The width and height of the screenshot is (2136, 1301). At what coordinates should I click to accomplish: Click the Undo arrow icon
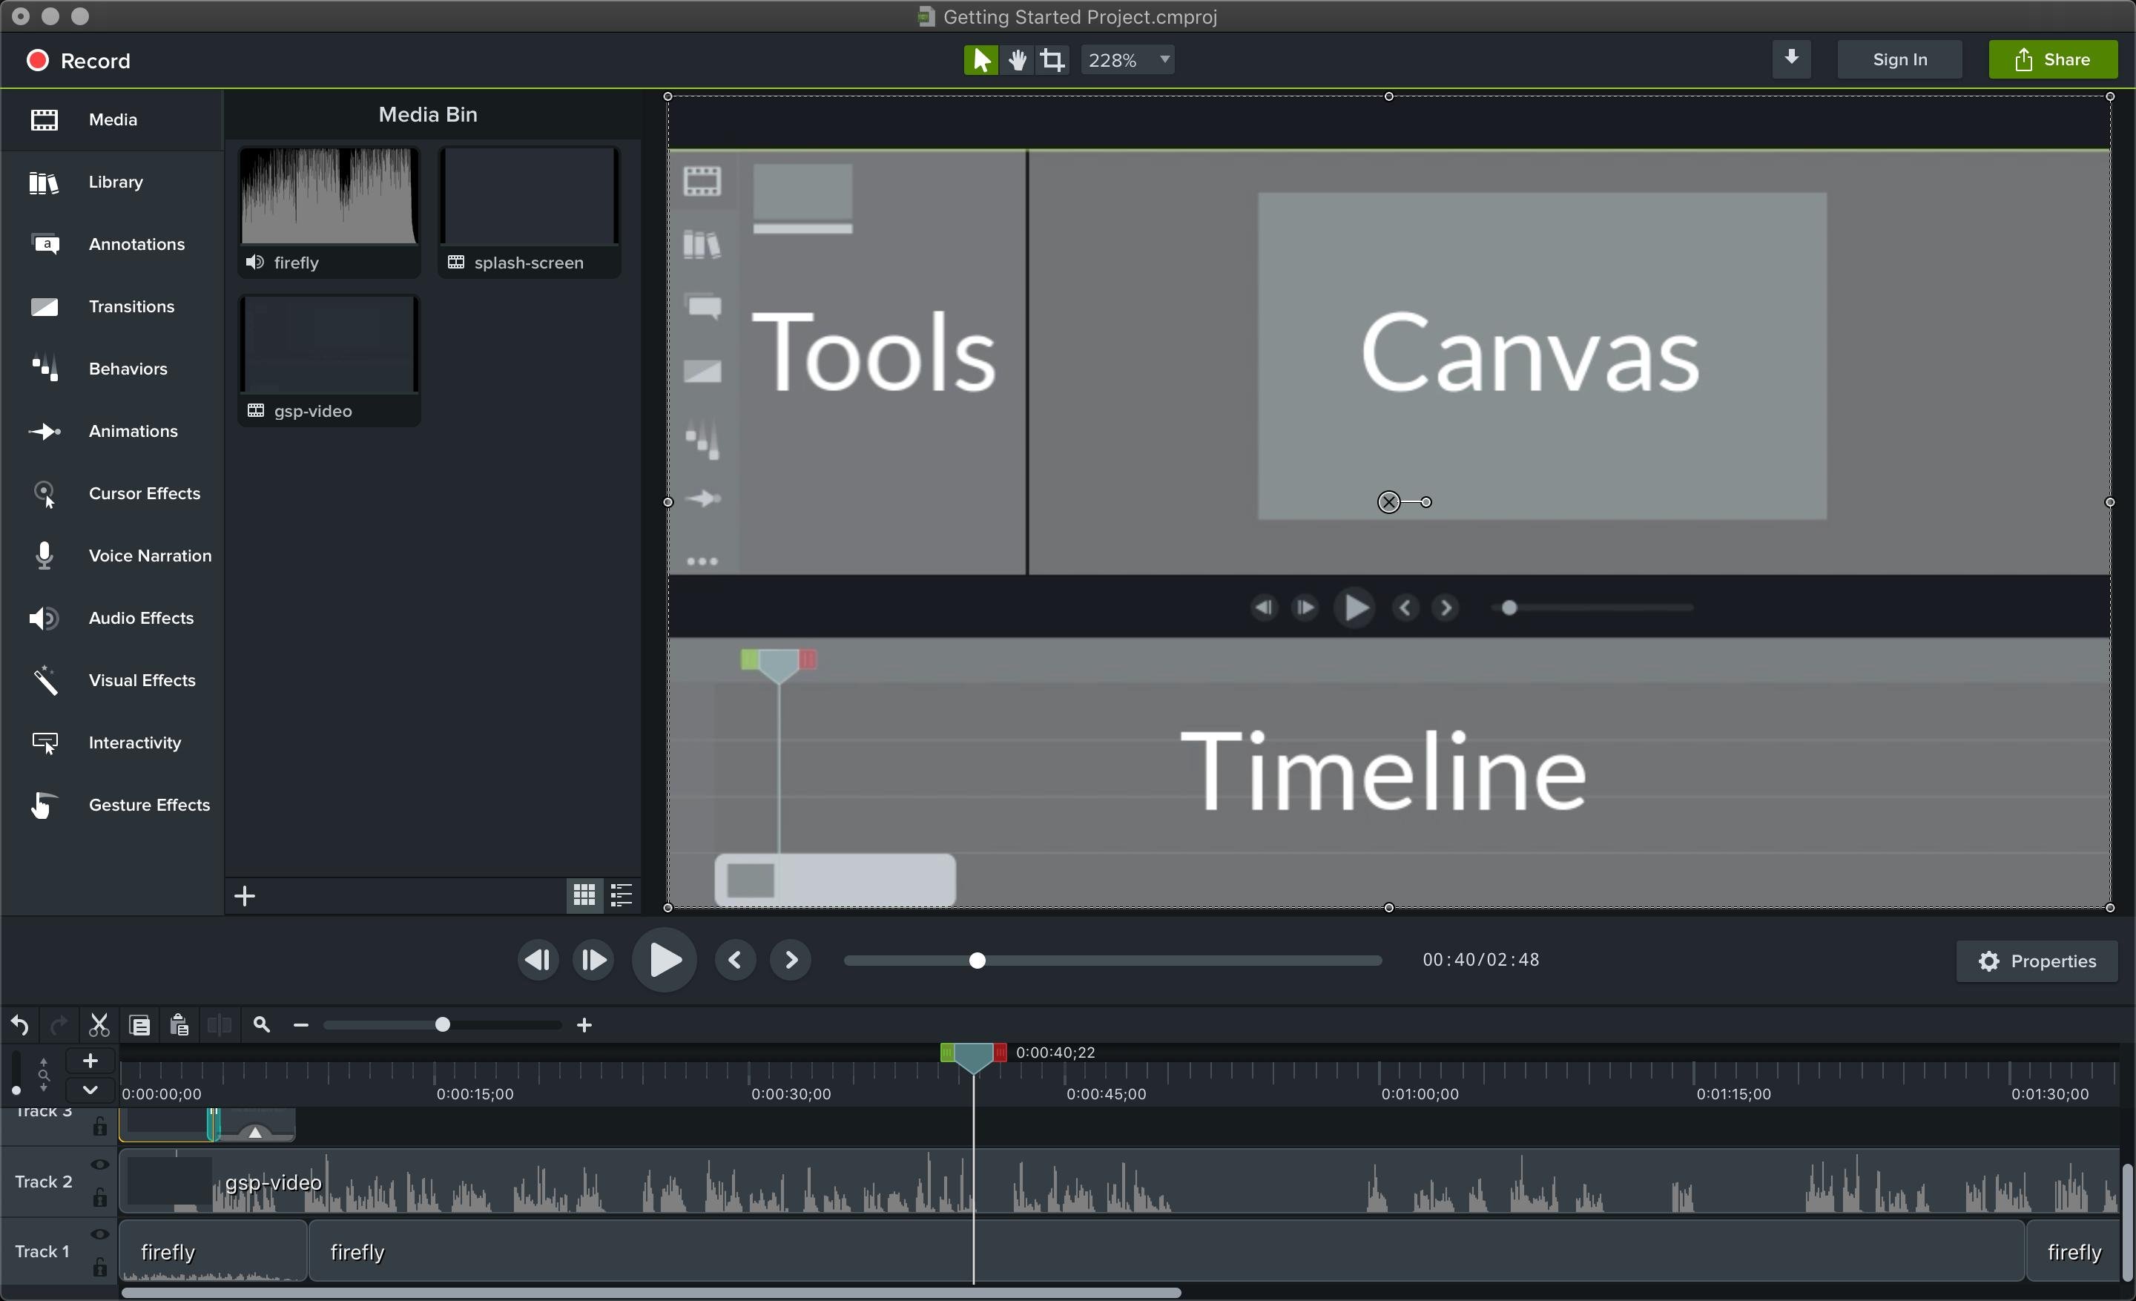(x=20, y=1025)
